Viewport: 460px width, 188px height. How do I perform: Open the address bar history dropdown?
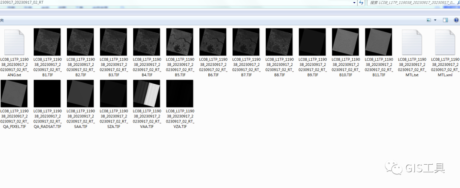click(x=355, y=3)
